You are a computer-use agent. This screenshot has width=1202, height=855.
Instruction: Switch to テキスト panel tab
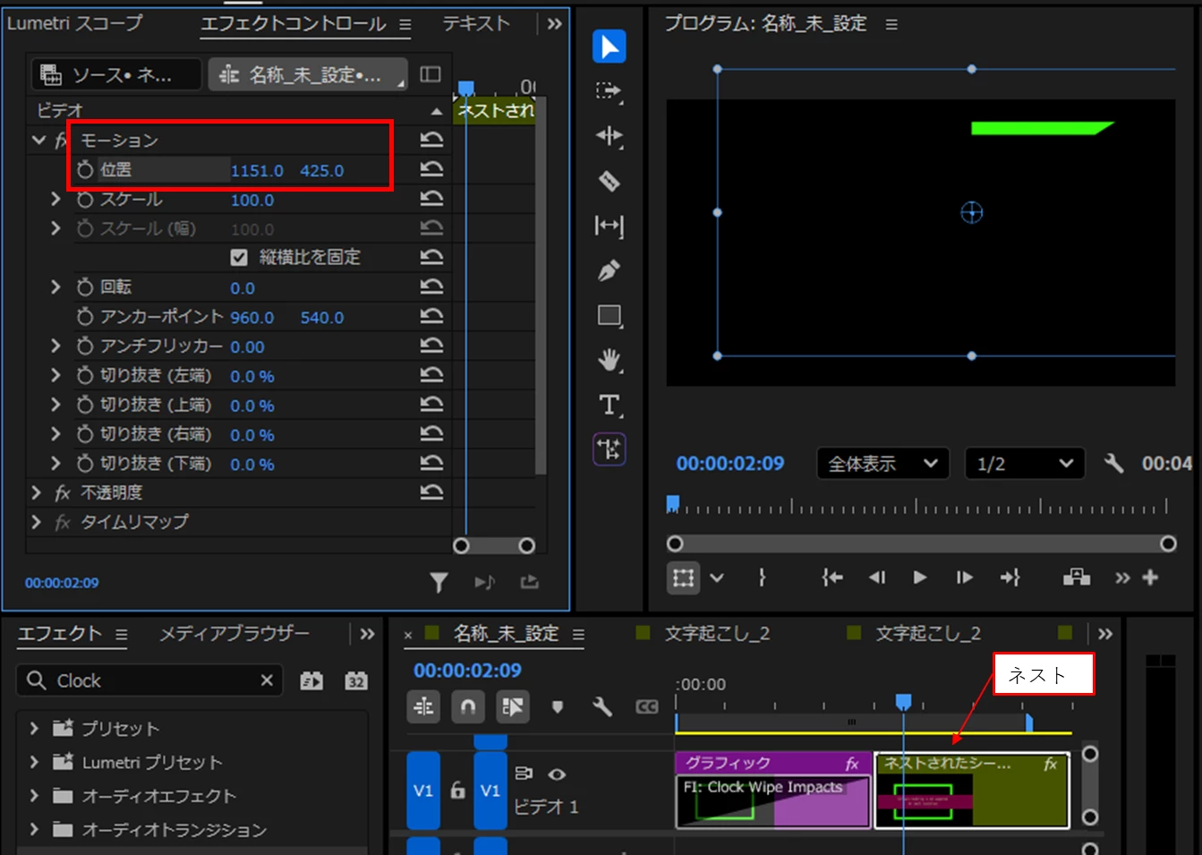[476, 23]
